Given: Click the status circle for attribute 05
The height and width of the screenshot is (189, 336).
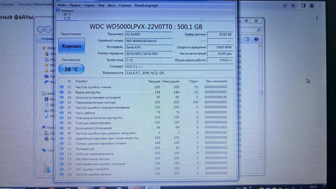Looking at the screenshot, I should 62,102.
